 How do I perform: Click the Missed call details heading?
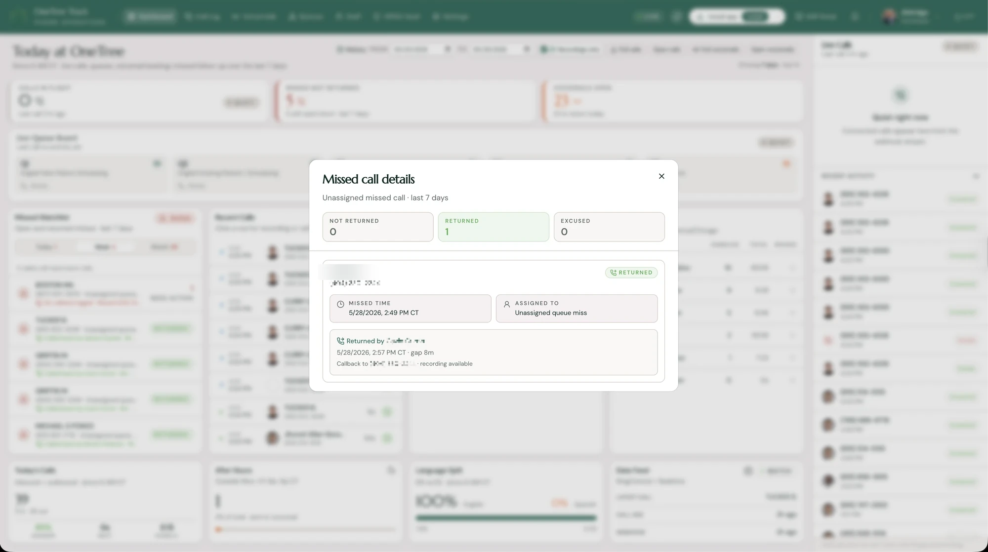point(369,179)
